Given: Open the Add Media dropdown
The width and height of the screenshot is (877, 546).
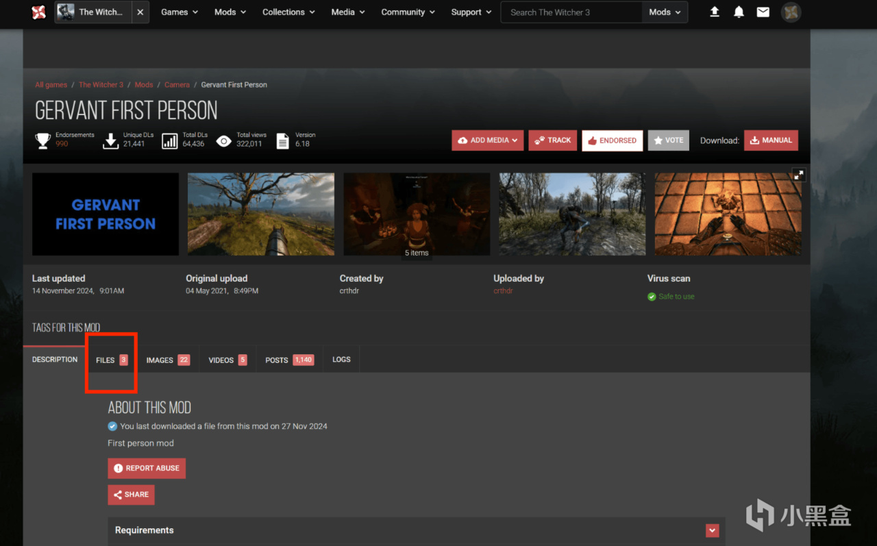Looking at the screenshot, I should click(x=488, y=140).
